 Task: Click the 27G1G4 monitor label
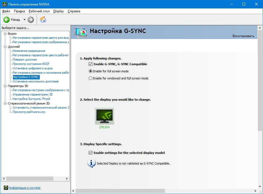pos(104,127)
